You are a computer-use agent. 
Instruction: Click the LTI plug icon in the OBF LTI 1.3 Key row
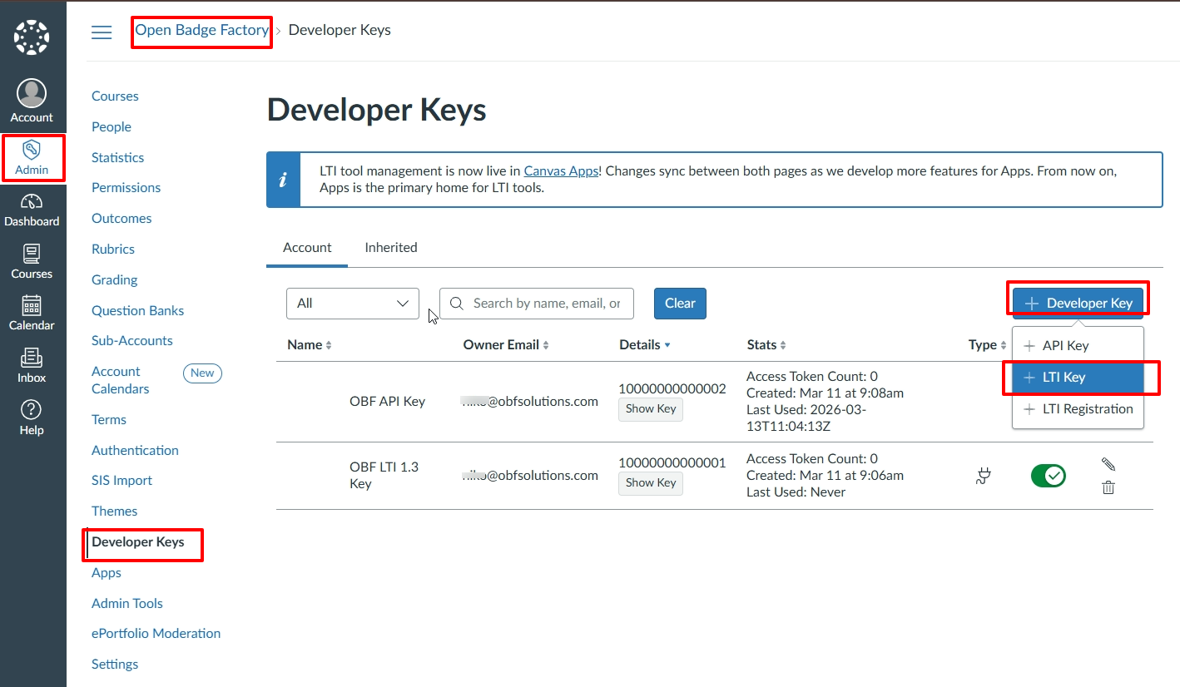tap(984, 476)
